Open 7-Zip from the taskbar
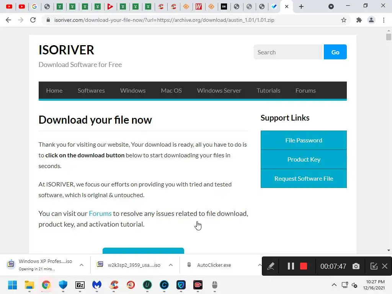 [80, 285]
